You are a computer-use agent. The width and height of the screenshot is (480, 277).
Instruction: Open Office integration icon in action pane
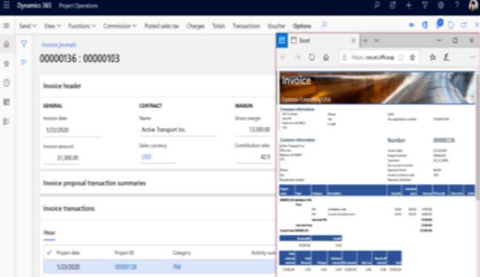coord(425,25)
